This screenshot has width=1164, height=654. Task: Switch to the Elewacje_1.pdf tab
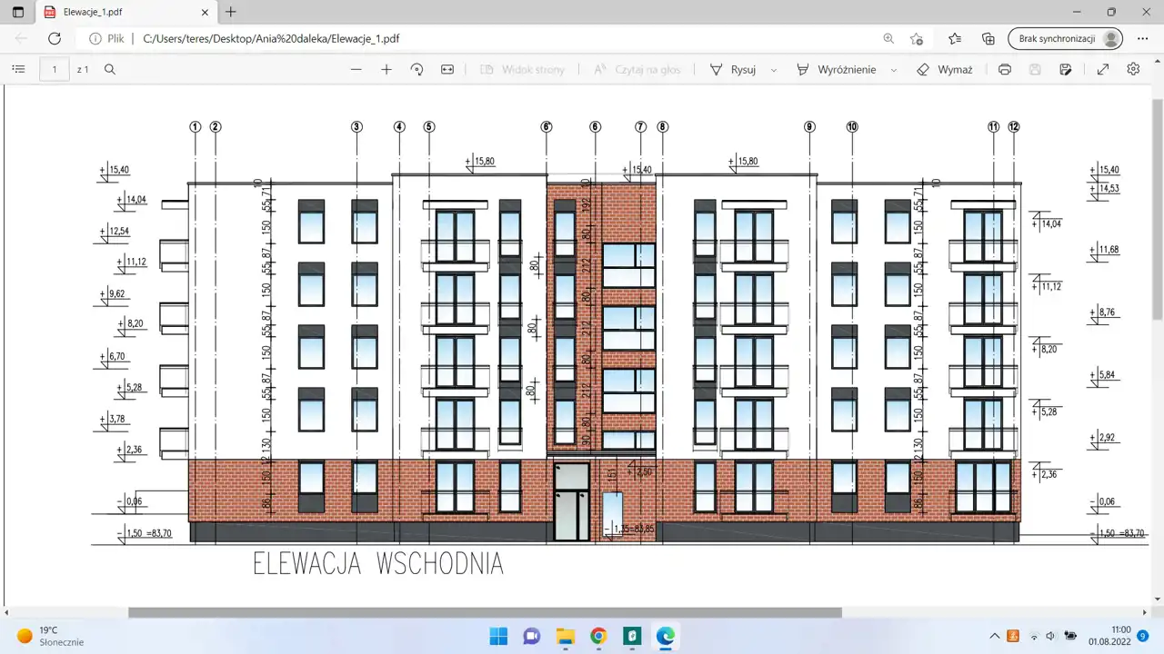point(118,13)
